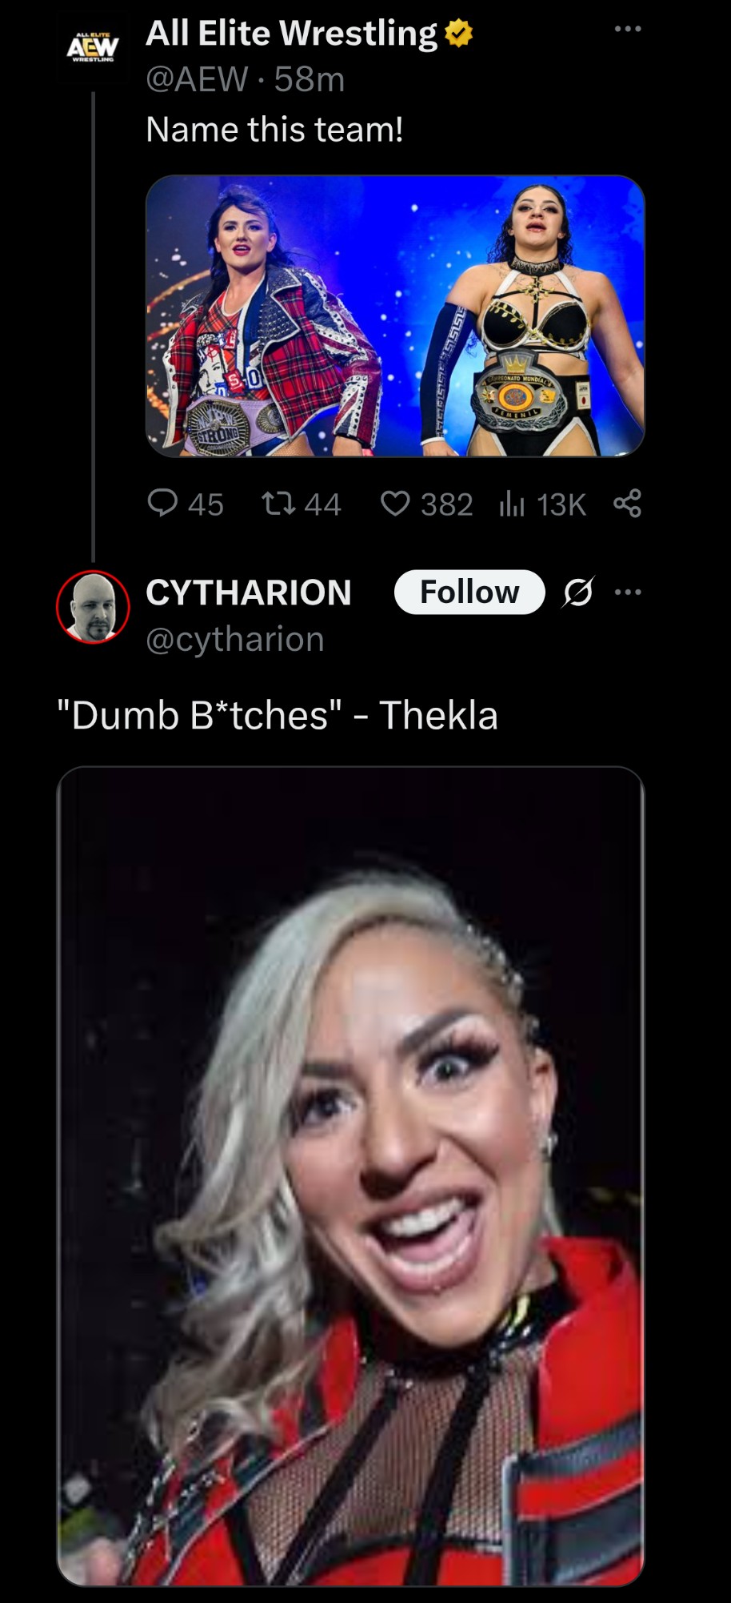Follow the CYTHARION account
Image resolution: width=731 pixels, height=1603 pixels.
(469, 592)
